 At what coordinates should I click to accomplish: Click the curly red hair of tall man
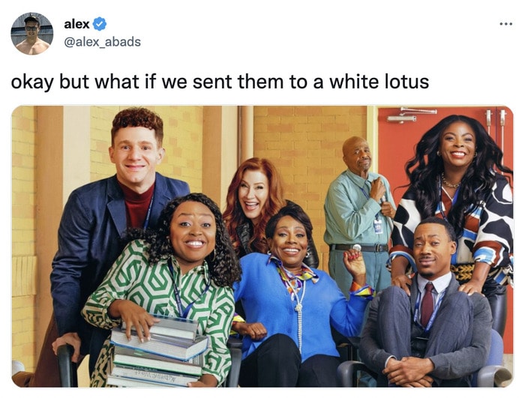[138, 121]
